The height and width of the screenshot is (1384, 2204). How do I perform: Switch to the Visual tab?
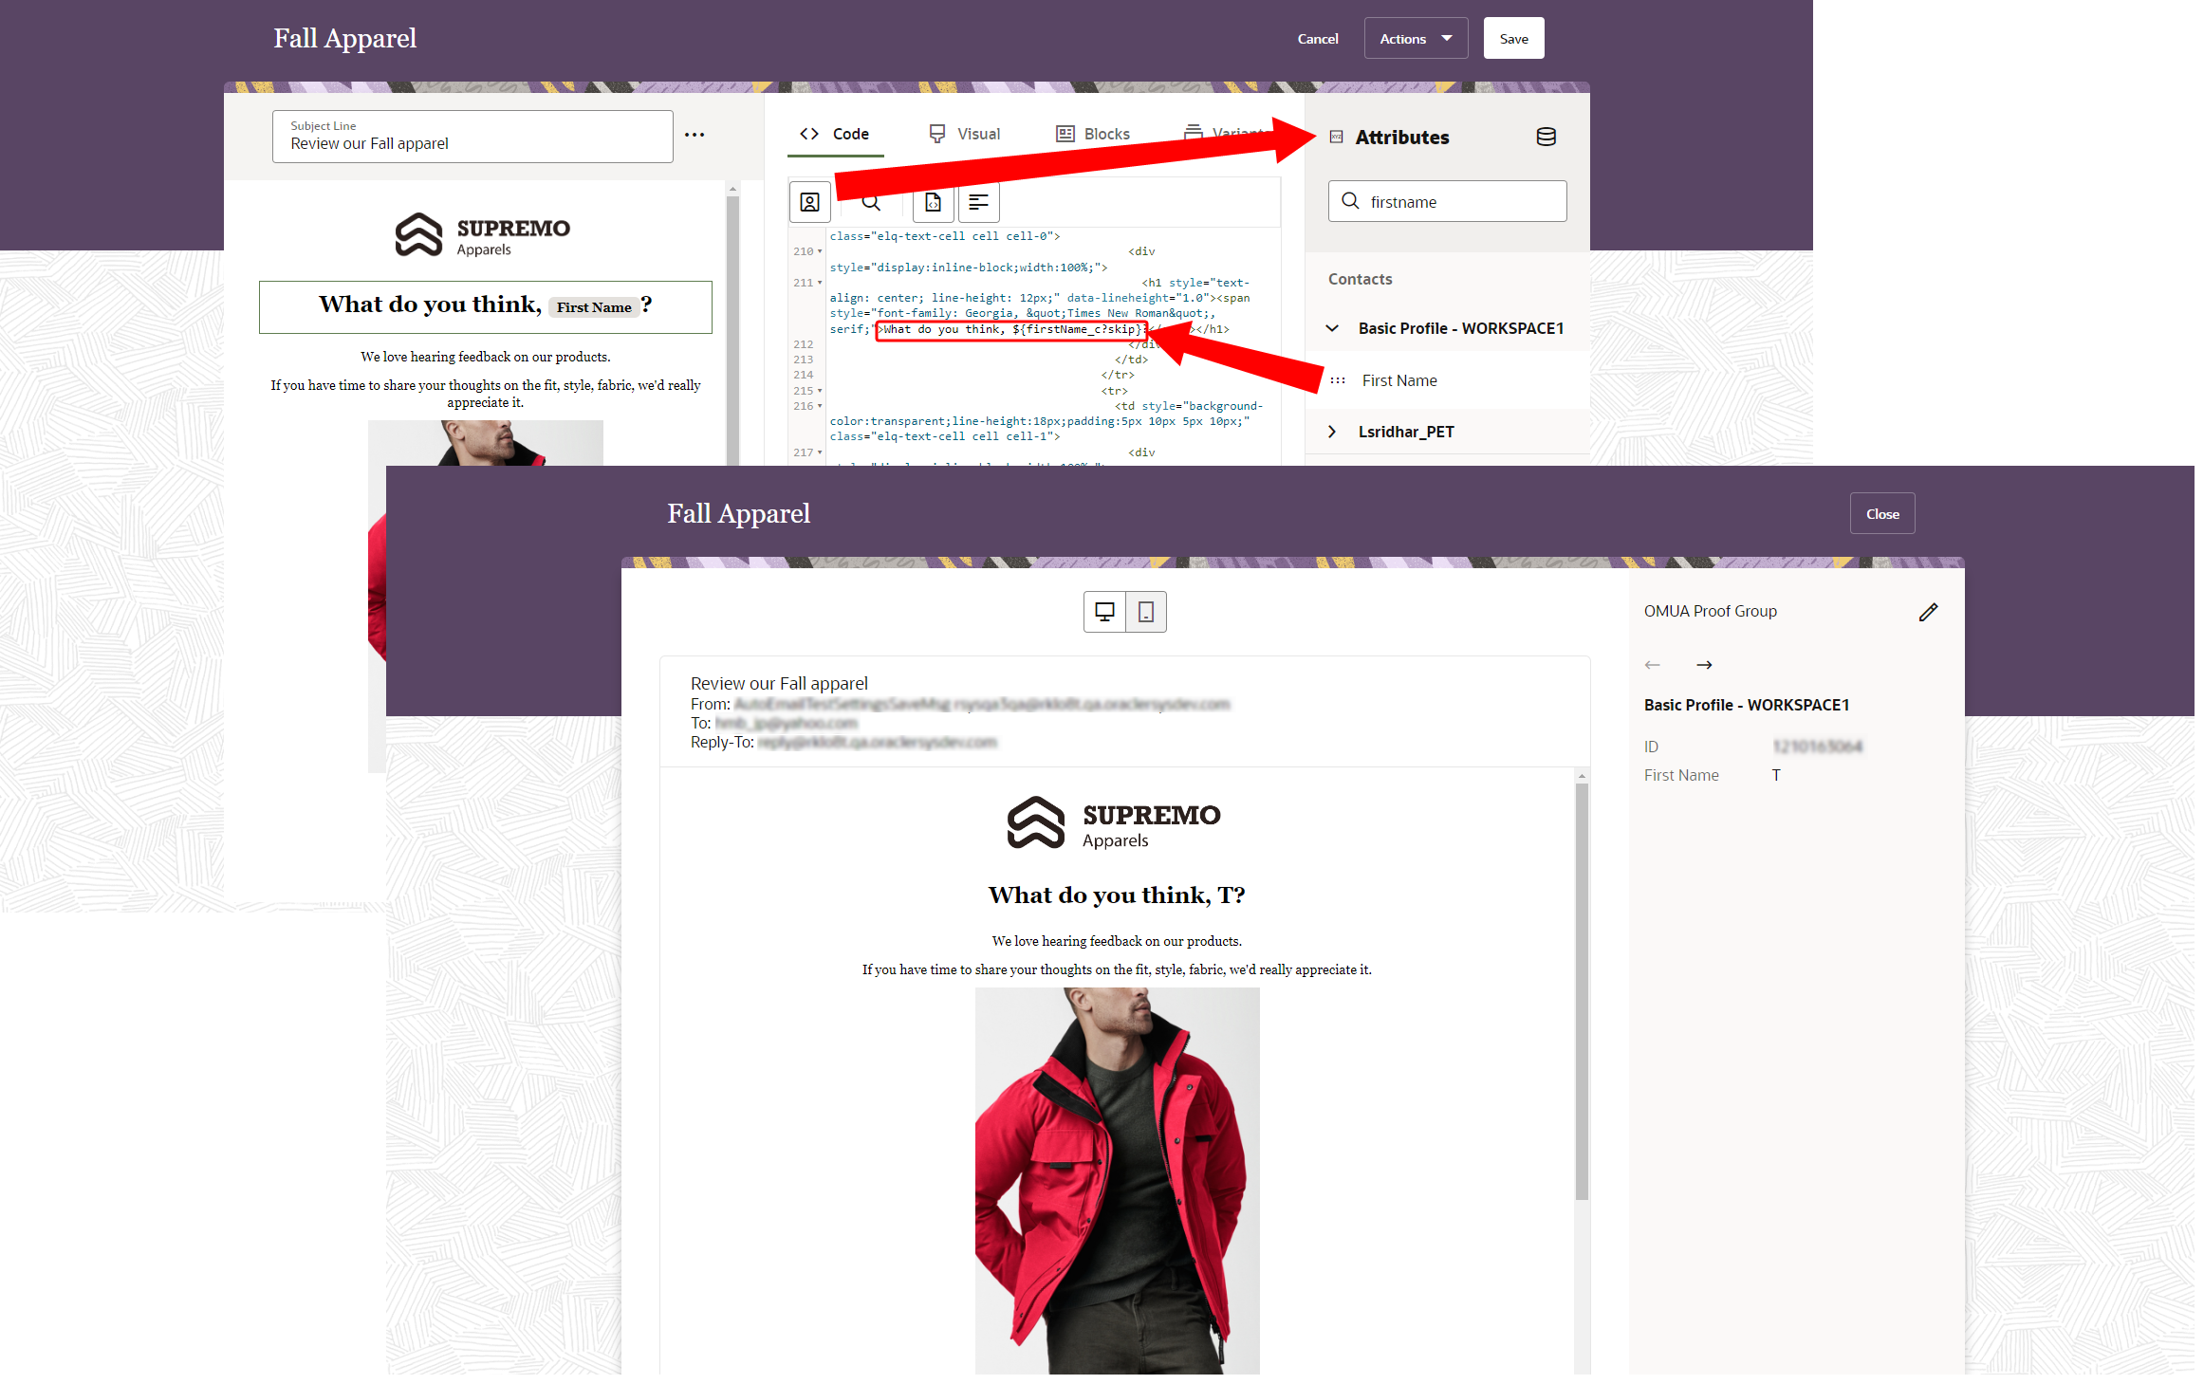coord(965,134)
